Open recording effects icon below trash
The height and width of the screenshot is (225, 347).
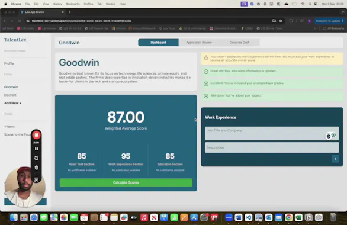(x=36, y=179)
